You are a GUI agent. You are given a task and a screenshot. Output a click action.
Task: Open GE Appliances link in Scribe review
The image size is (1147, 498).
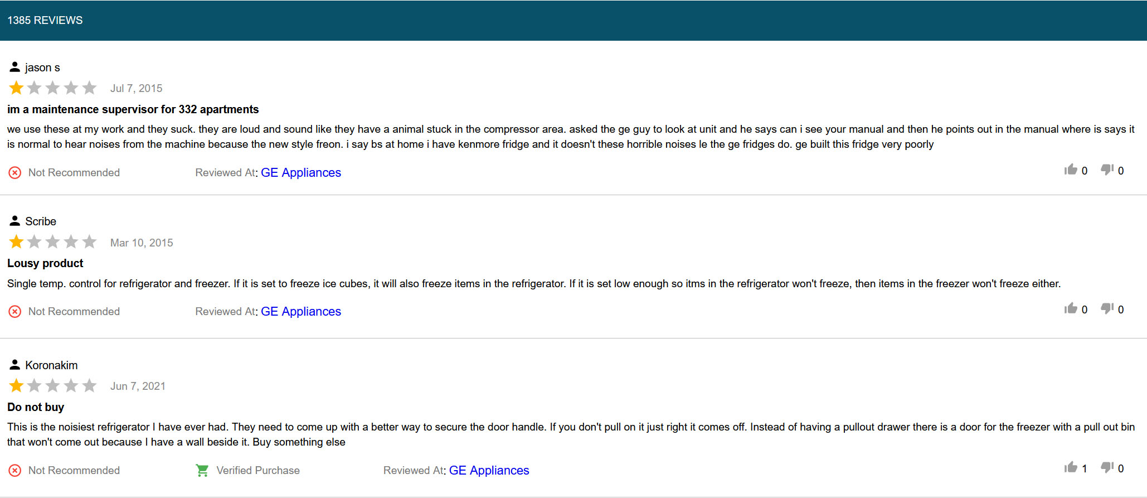[301, 312]
